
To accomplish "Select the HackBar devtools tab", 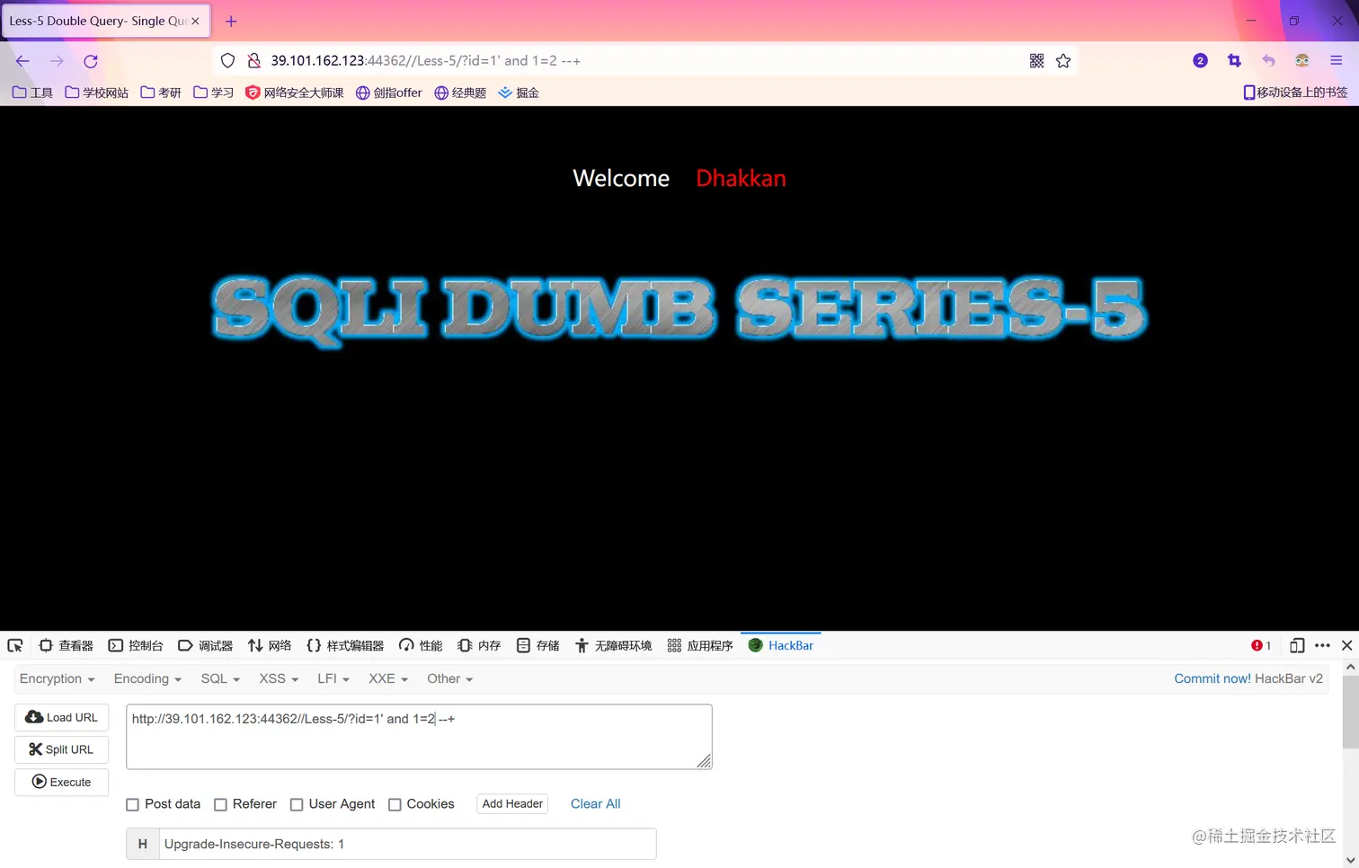I will click(781, 646).
